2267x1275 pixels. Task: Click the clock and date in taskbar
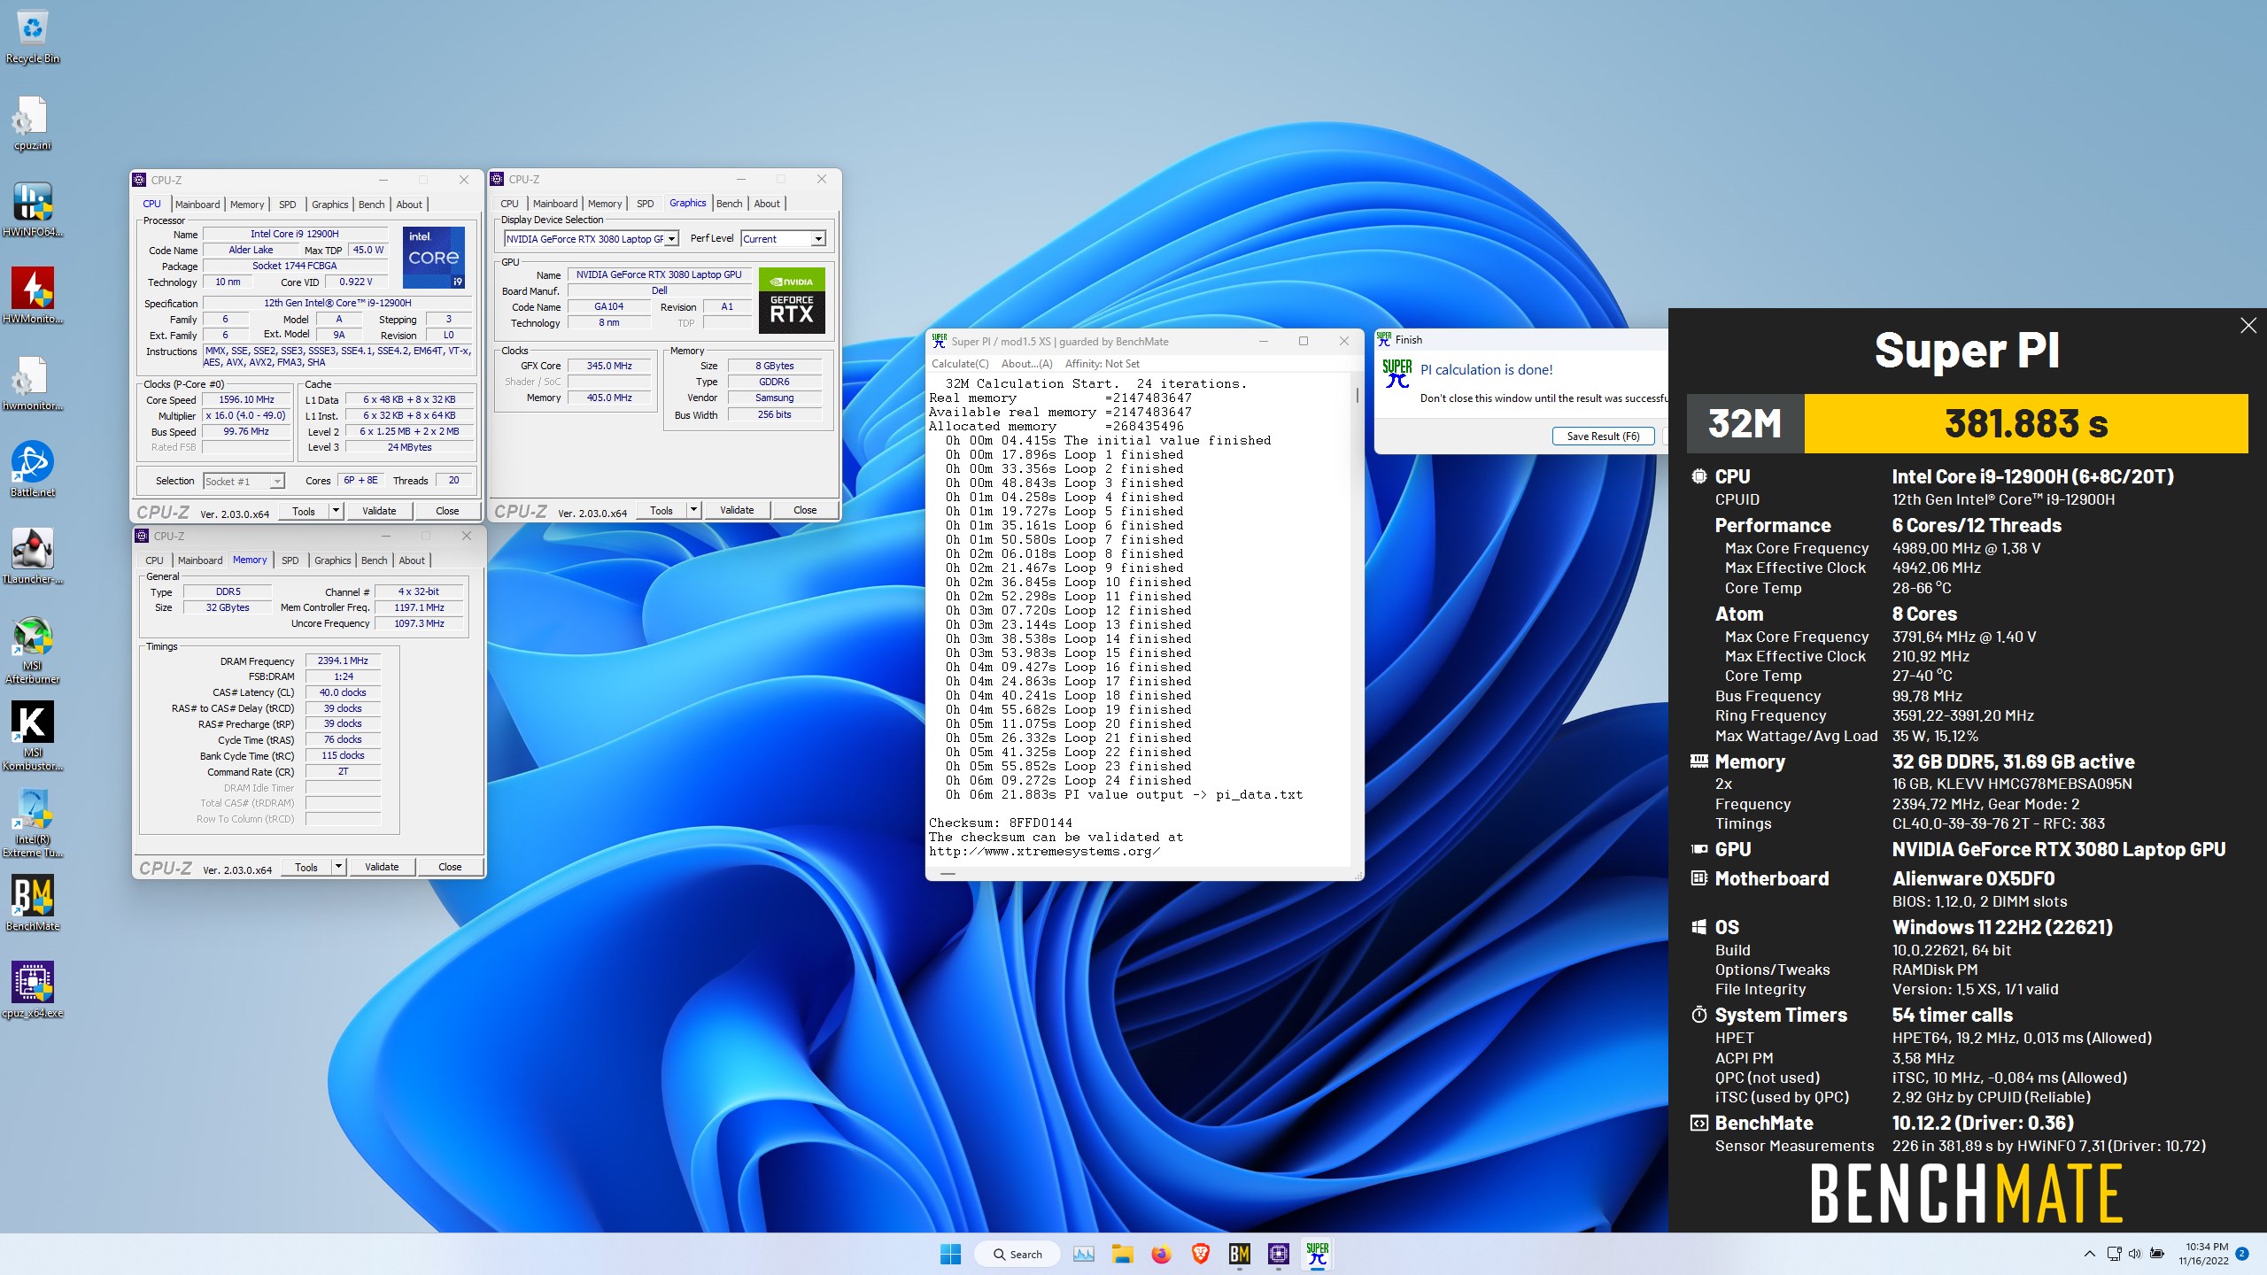pyautogui.click(x=2203, y=1254)
